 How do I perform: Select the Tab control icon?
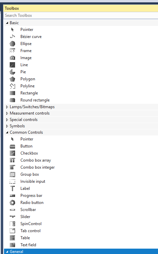pos(12,231)
